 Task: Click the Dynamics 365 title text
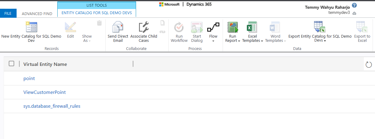[x=199, y=4]
